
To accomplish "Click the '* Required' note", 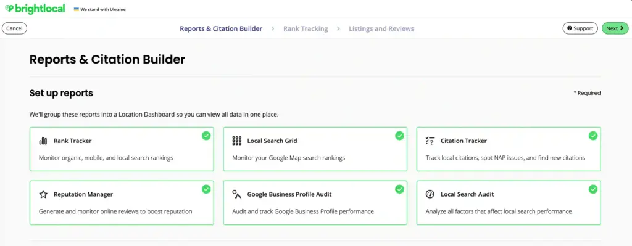I will pos(588,93).
